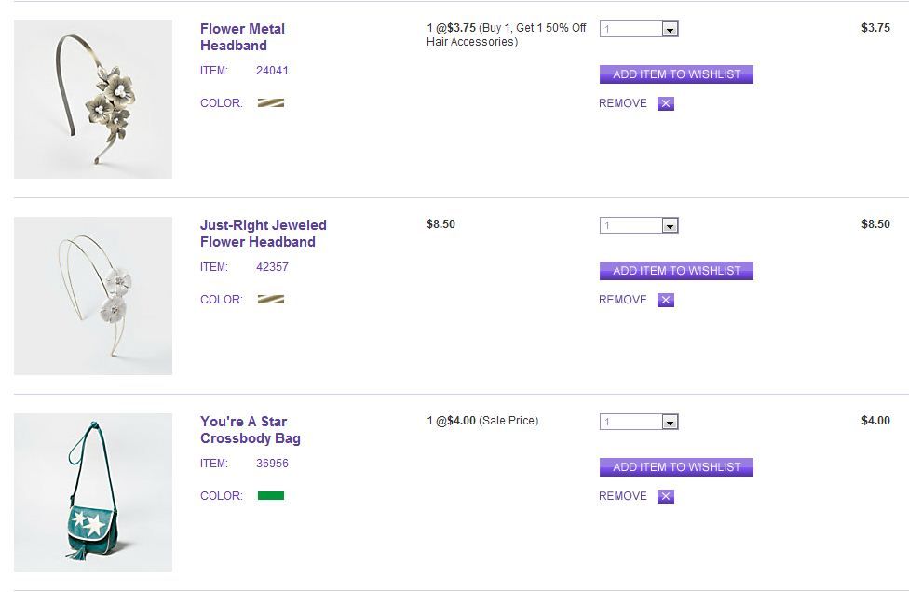Select the color swatch for Jeweled Flower Headband
Image resolution: width=922 pixels, height=592 pixels.
point(271,300)
